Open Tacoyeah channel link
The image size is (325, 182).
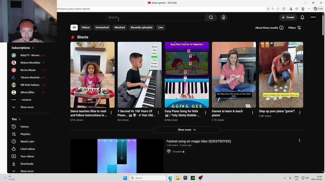[x=177, y=152]
